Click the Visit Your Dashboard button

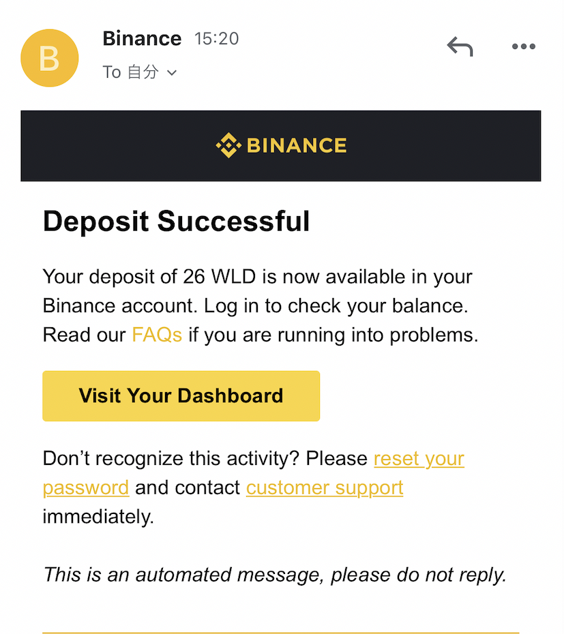pos(181,396)
